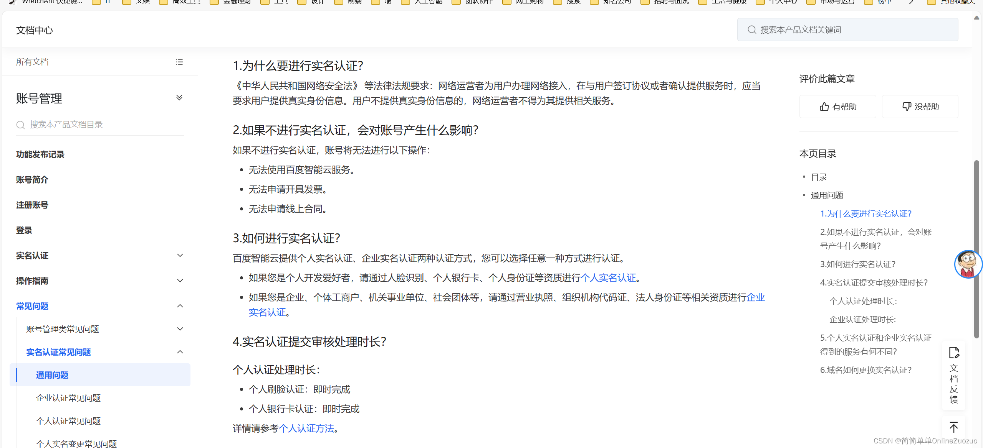
Task: Click the magnifier icon in catalog search
Action: (x=21, y=125)
